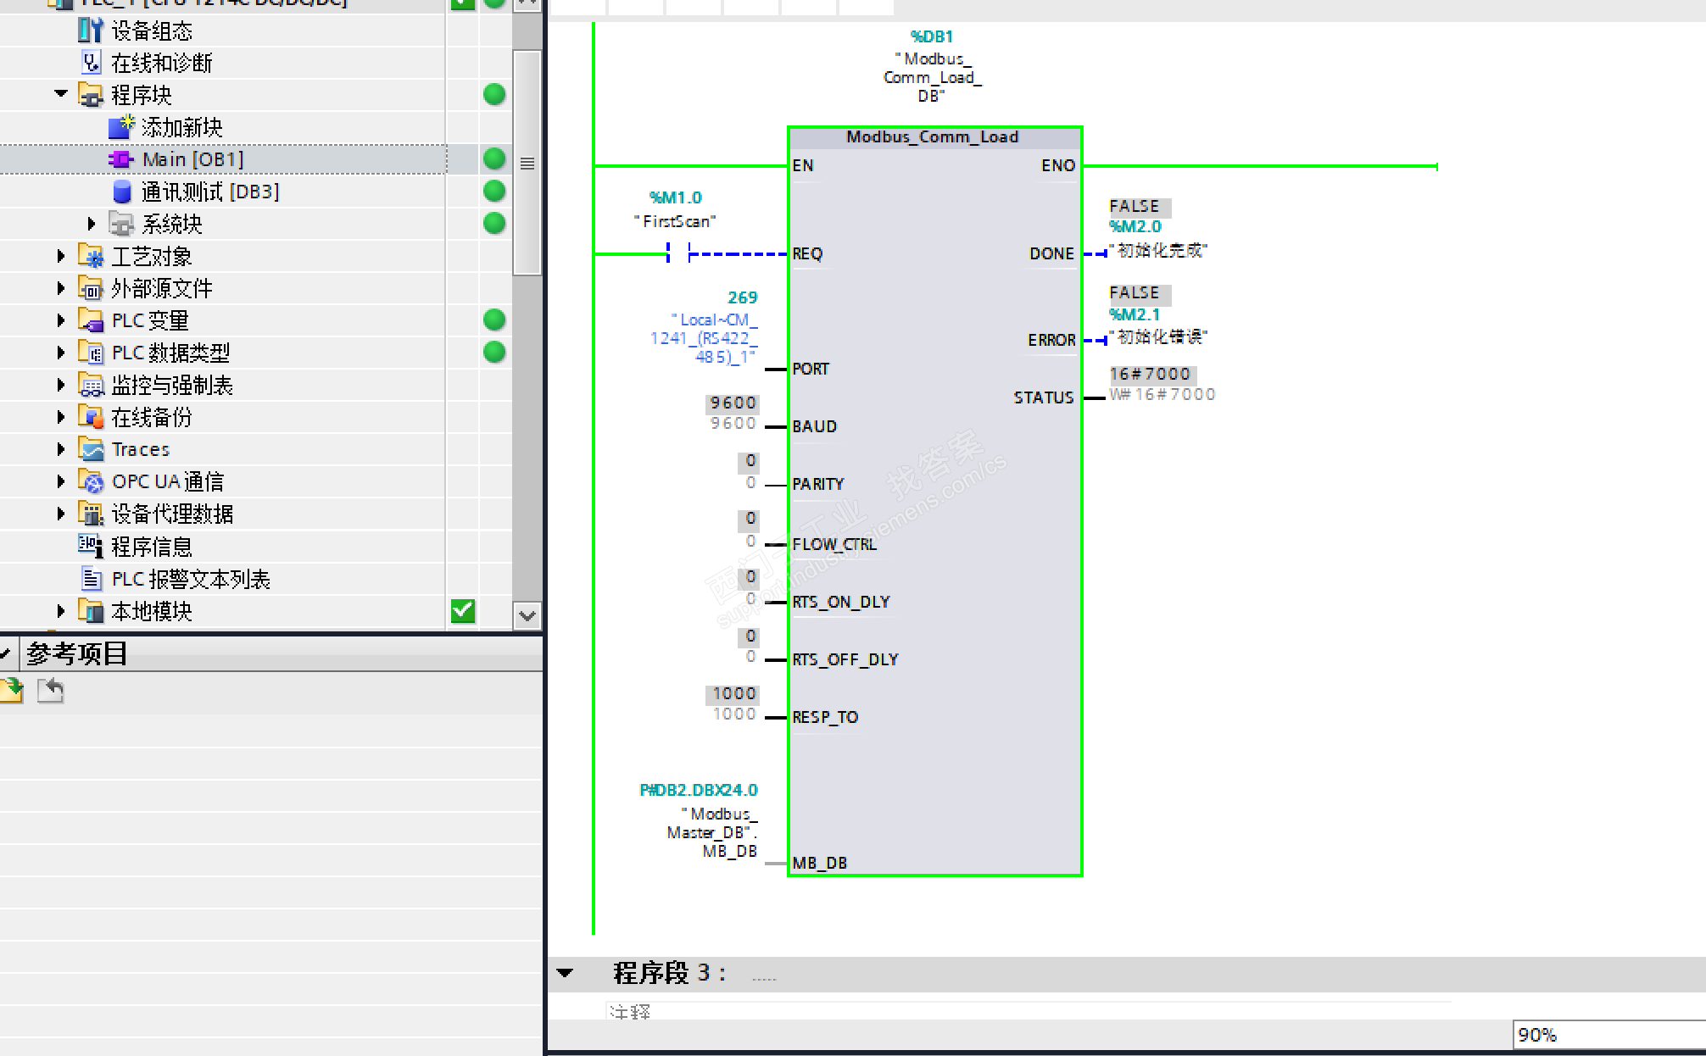Click the Add new block icon (添加新块)
Viewport: 1706px width, 1056px height.
coord(121,127)
